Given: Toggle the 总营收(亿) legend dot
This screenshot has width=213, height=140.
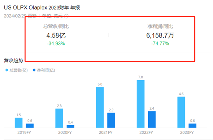Looking at the screenshot, I should click(7, 70).
